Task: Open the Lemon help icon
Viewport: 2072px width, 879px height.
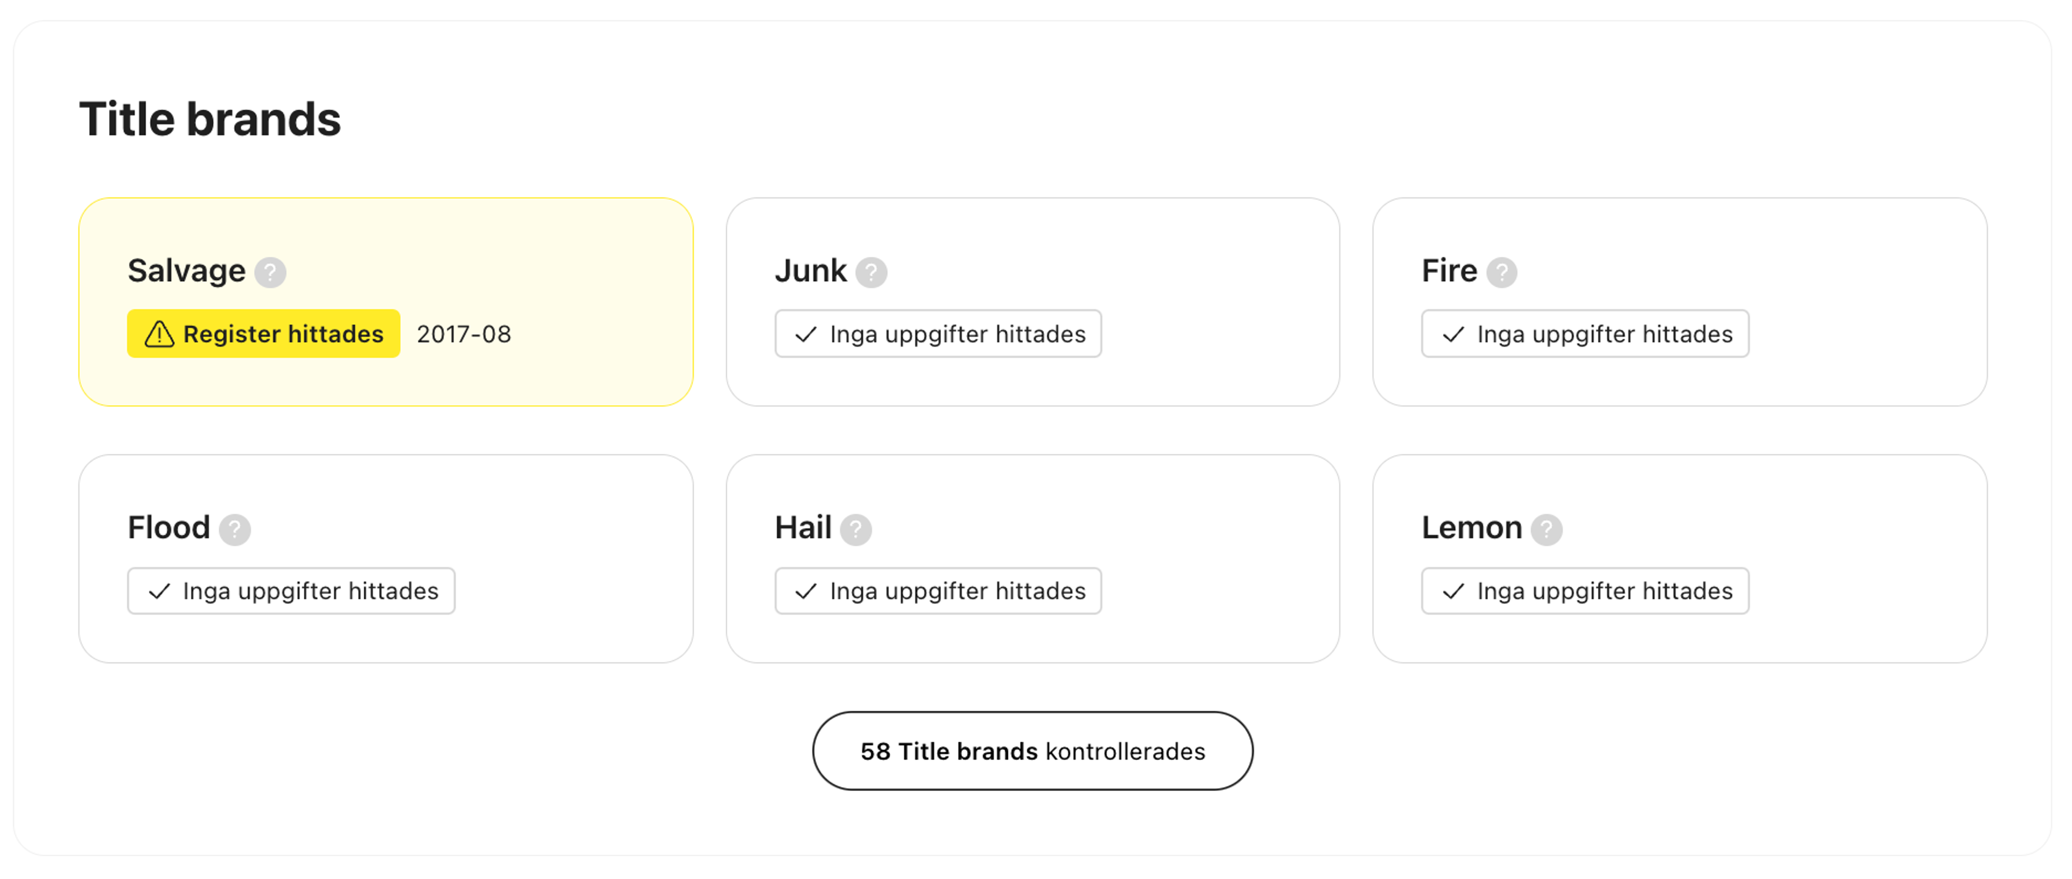Action: click(1546, 529)
